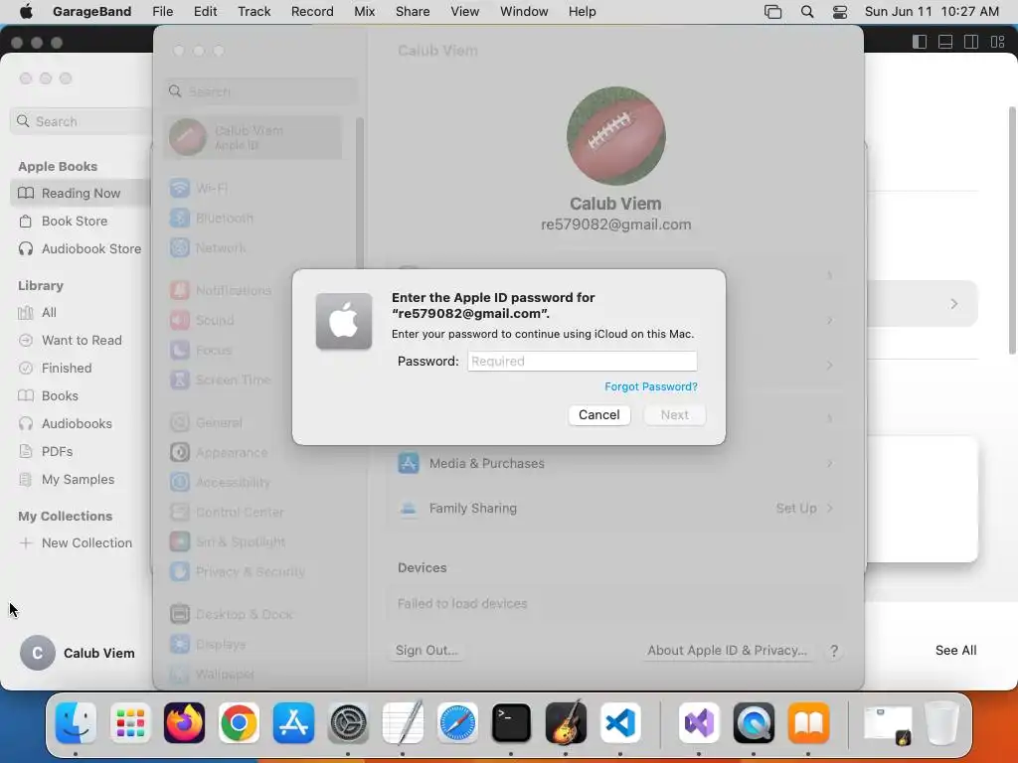Screen dimensions: 1018x763
Task: Open the File menu
Action: tap(162, 12)
